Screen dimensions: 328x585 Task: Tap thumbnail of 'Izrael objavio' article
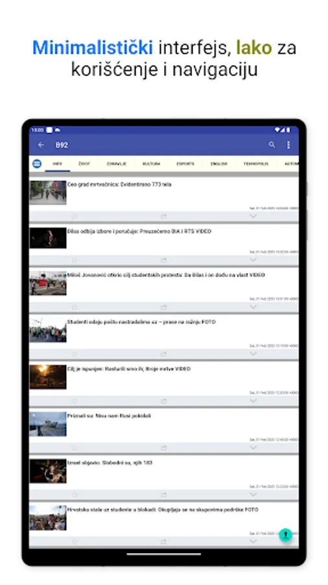click(48, 471)
